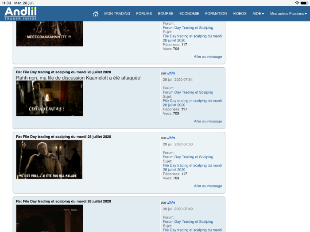310x232 pixels.
Task: Open the File Day trading subject link in the top post
Action: (192, 38)
